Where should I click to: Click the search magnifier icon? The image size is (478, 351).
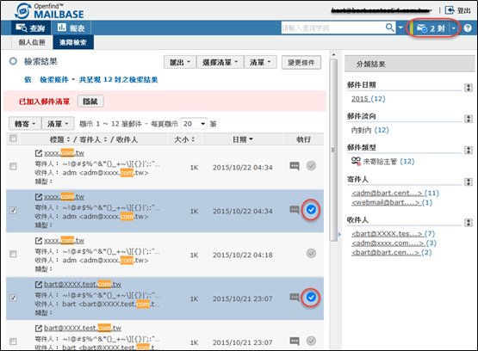tap(389, 28)
